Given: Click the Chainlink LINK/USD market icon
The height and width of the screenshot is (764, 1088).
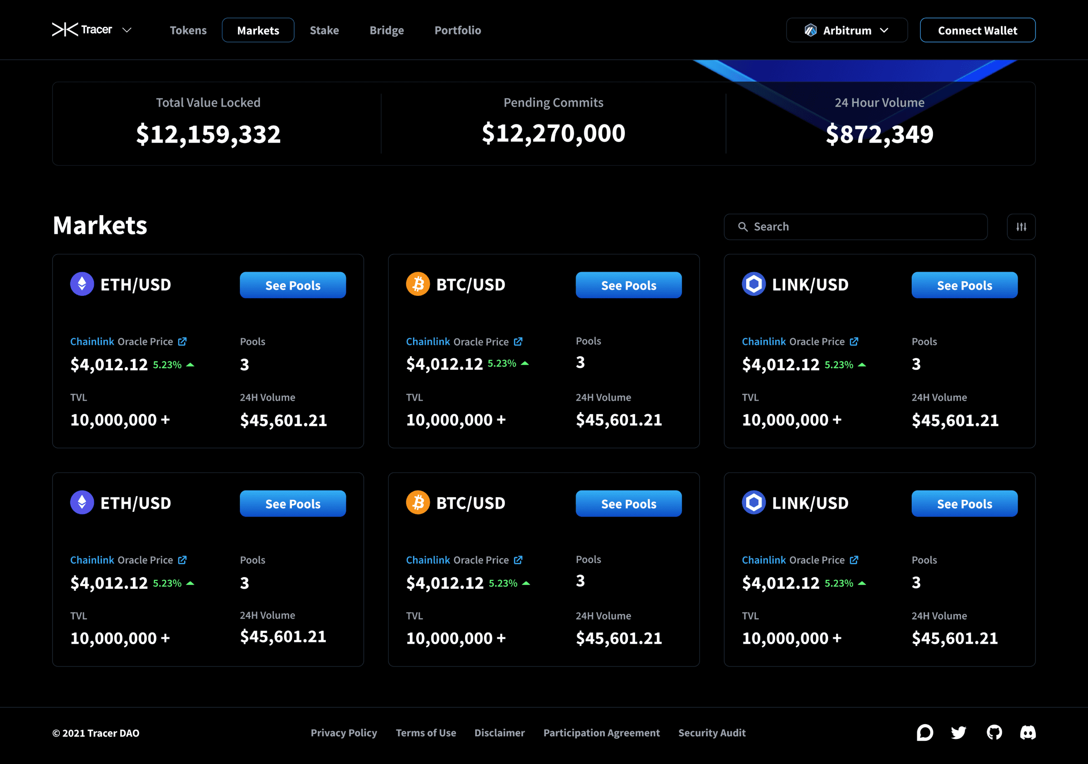Looking at the screenshot, I should (753, 286).
